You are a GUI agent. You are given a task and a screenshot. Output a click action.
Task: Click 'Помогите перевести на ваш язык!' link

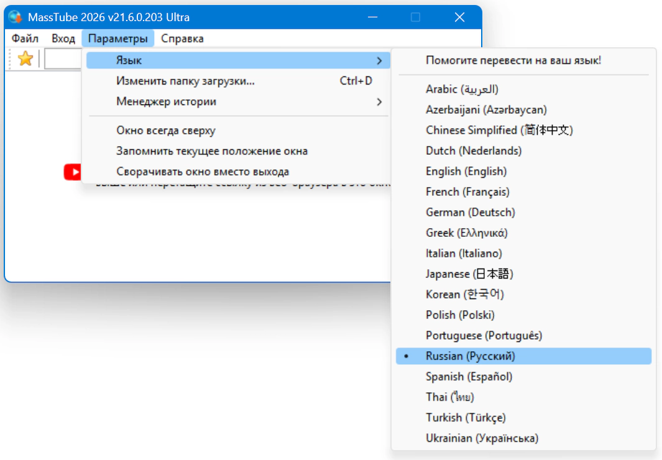pos(513,60)
